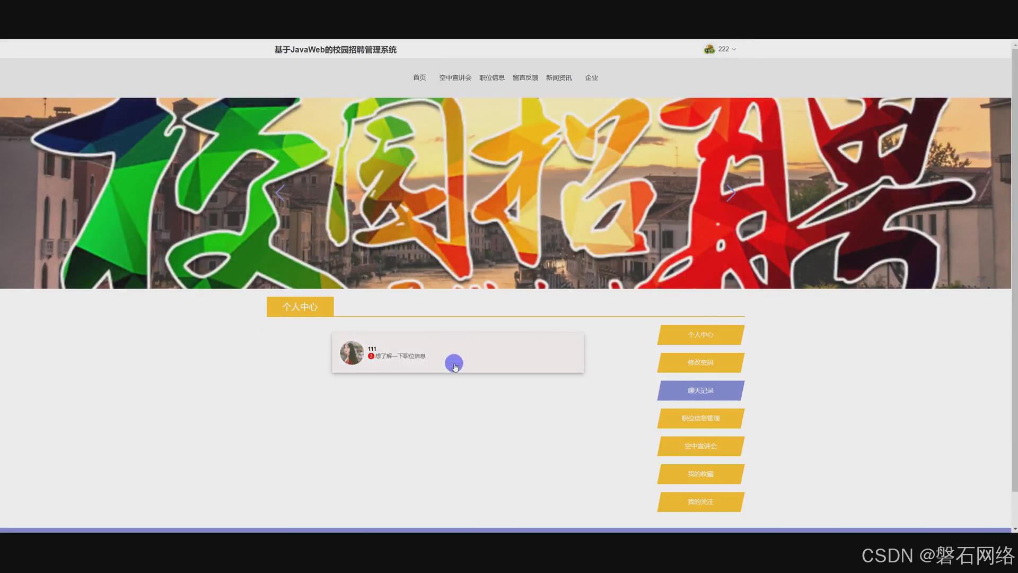Show next banner slide with right arrow
This screenshot has height=573, width=1018.
tap(731, 193)
